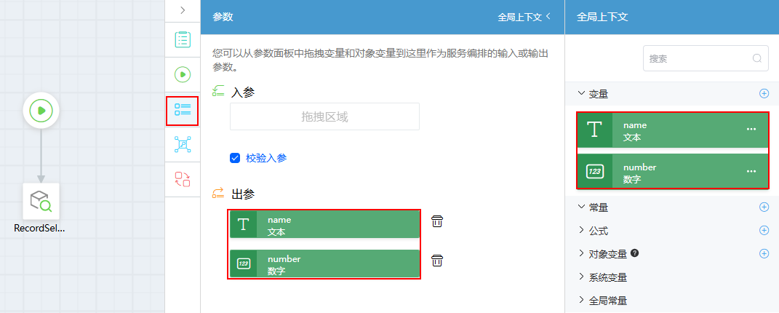Viewport: 779px width, 313px height.
Task: Click the 搜索 search input field
Action: tap(706, 58)
